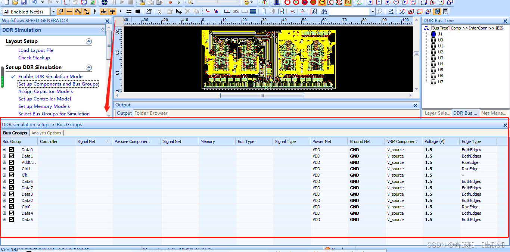Click the OFF toolbar icon
This screenshot has width=510, height=252.
149,12
